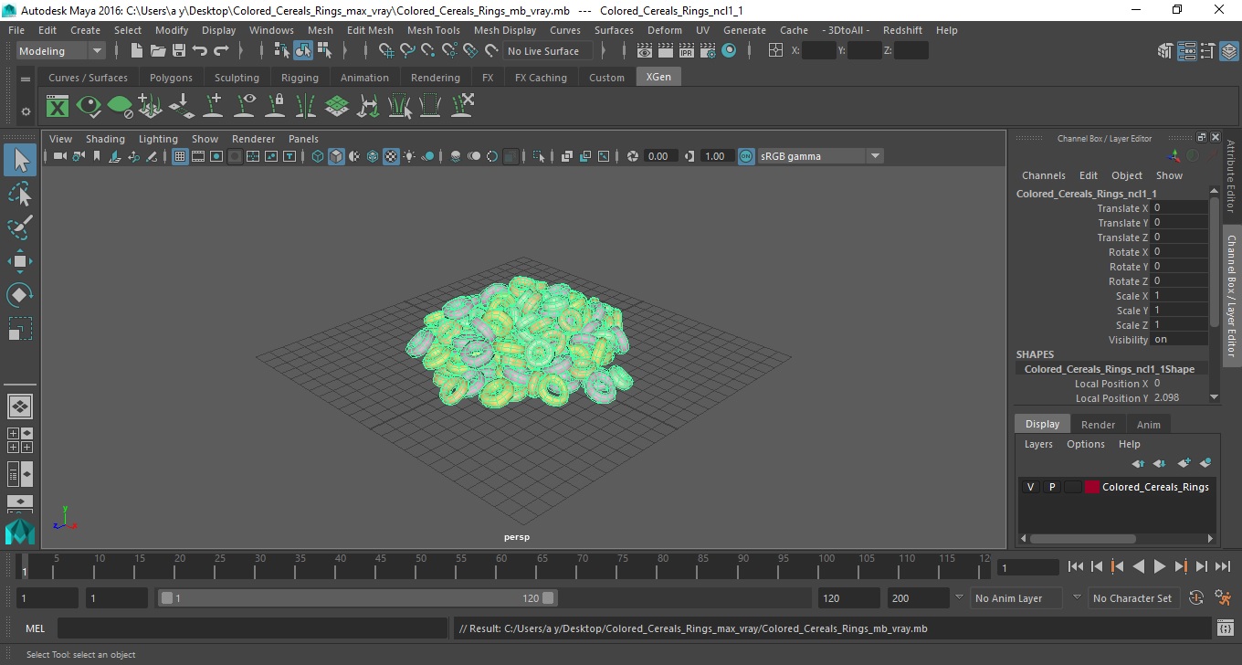Screen dimensions: 1242x665
Task: Open the Mesh Tools menu
Action: 433,30
